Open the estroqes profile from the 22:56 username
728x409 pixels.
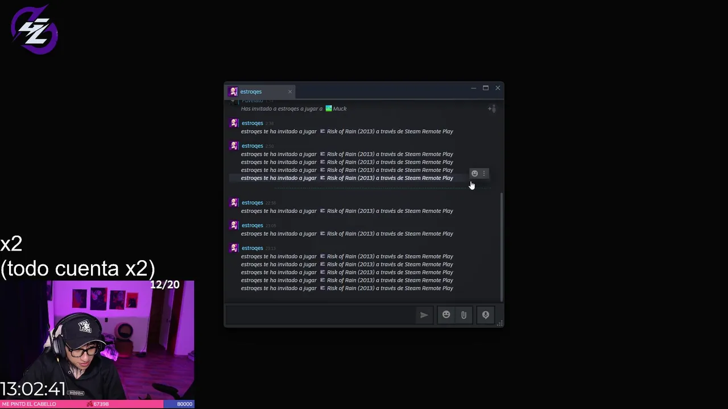(x=252, y=203)
